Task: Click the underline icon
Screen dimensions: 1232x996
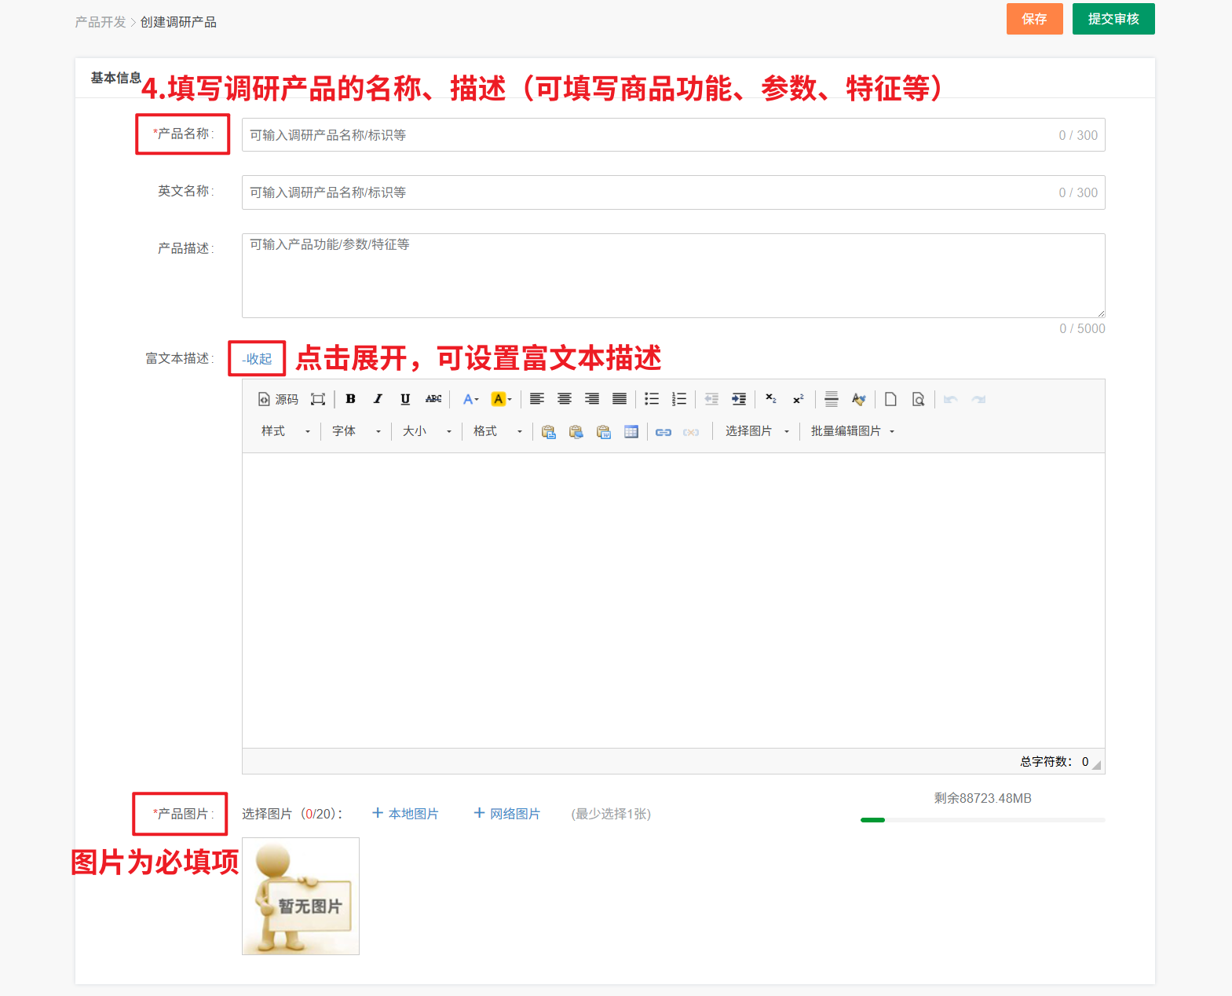Action: [x=405, y=399]
